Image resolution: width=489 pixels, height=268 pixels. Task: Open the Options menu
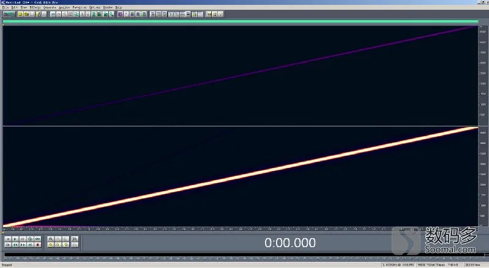(x=95, y=7)
